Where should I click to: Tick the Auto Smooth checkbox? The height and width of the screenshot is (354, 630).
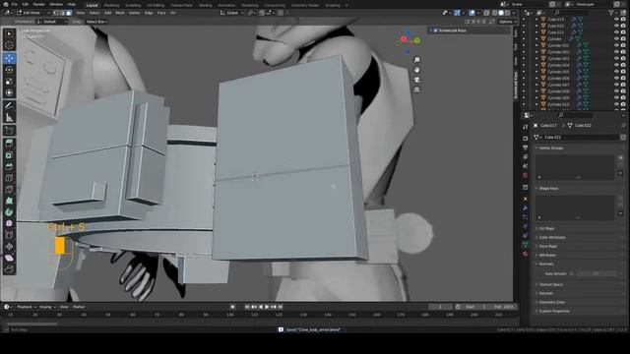[571, 273]
